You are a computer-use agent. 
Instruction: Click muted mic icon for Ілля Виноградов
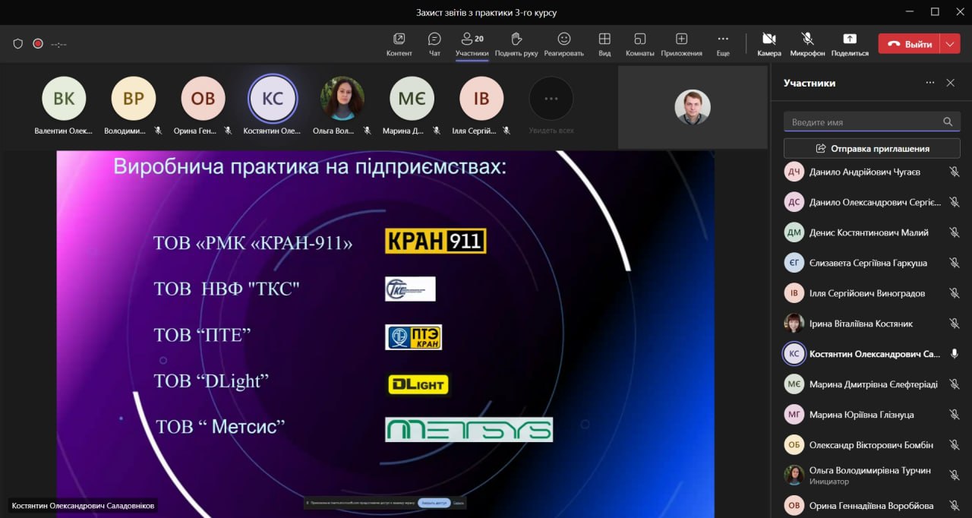coord(955,293)
